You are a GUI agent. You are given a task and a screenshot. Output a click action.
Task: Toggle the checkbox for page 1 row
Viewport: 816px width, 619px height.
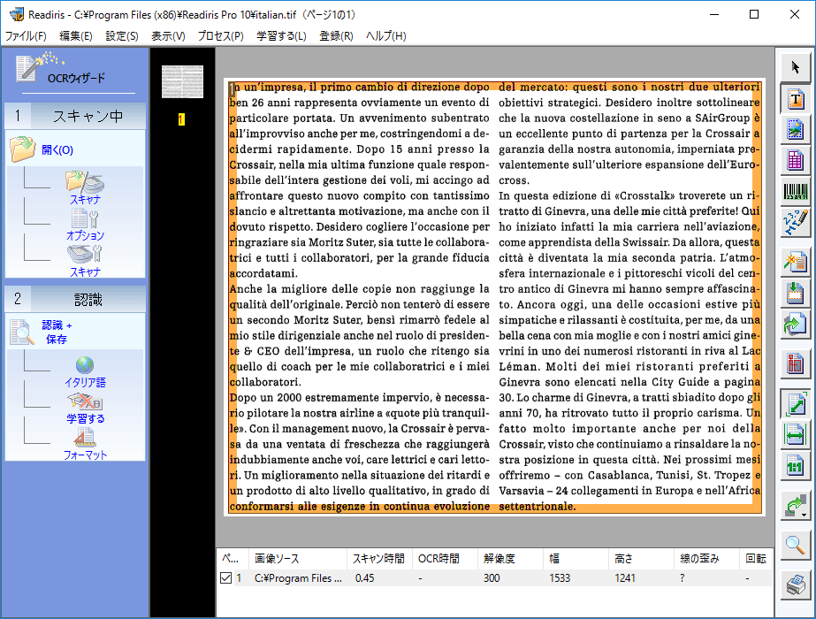[x=225, y=577]
